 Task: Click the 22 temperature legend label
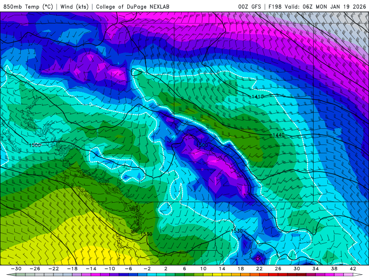coord(259,269)
